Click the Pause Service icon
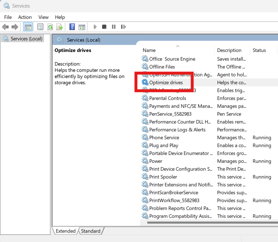278x242 pixels. 114,27
